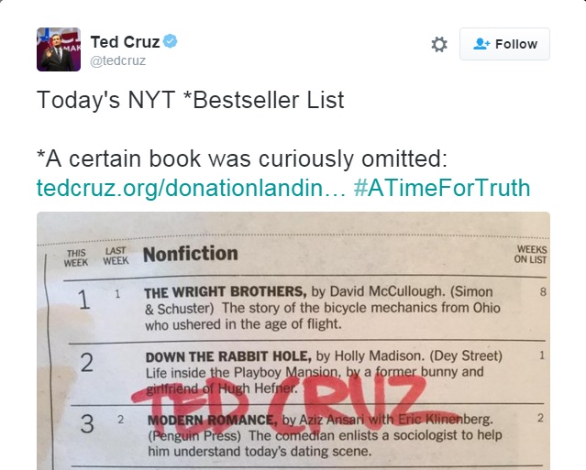586x470 pixels.
Task: Click the "Today's NYT *Bestseller List" text
Action: click(190, 100)
